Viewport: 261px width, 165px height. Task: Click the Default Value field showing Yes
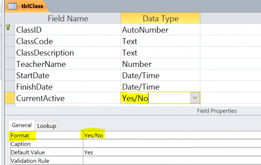tap(172, 152)
